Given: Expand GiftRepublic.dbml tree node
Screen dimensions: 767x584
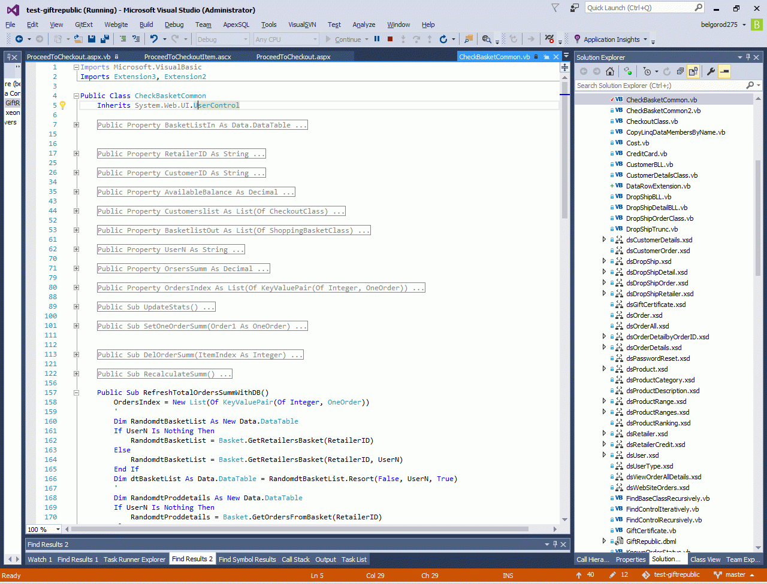Looking at the screenshot, I should coord(604,541).
